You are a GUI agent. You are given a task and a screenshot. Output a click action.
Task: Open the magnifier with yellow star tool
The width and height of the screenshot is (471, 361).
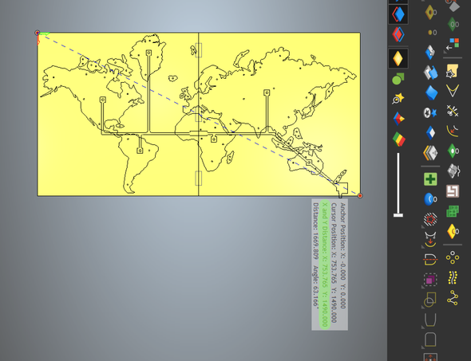click(398, 99)
